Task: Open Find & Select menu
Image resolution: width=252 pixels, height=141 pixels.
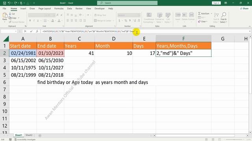Action: [223, 18]
